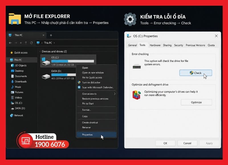Switch to Previous Versions tab
This screenshot has height=165, width=228.
click(x=195, y=45)
